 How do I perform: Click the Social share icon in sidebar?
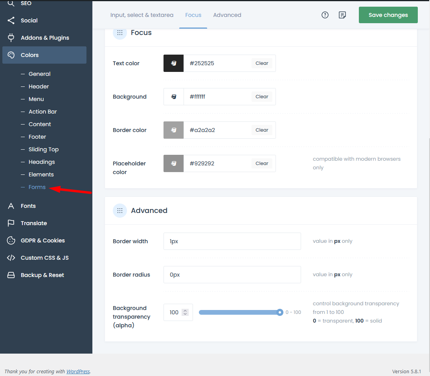(x=11, y=20)
